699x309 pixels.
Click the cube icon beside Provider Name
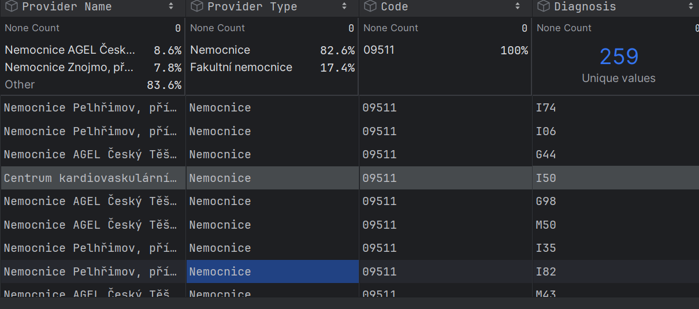(11, 7)
